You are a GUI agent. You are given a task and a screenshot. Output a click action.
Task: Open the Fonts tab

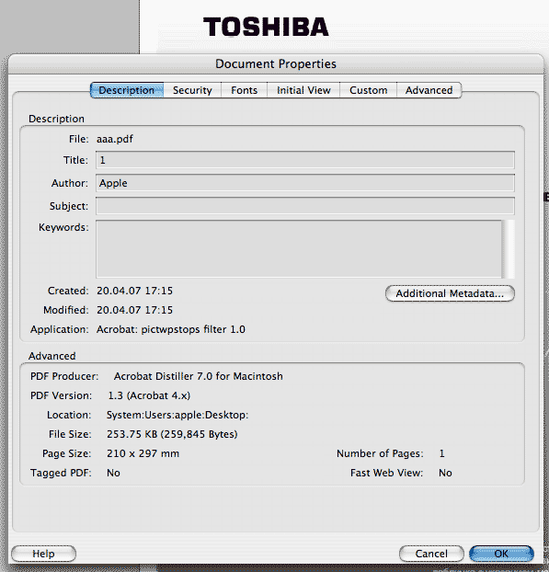pyautogui.click(x=244, y=90)
